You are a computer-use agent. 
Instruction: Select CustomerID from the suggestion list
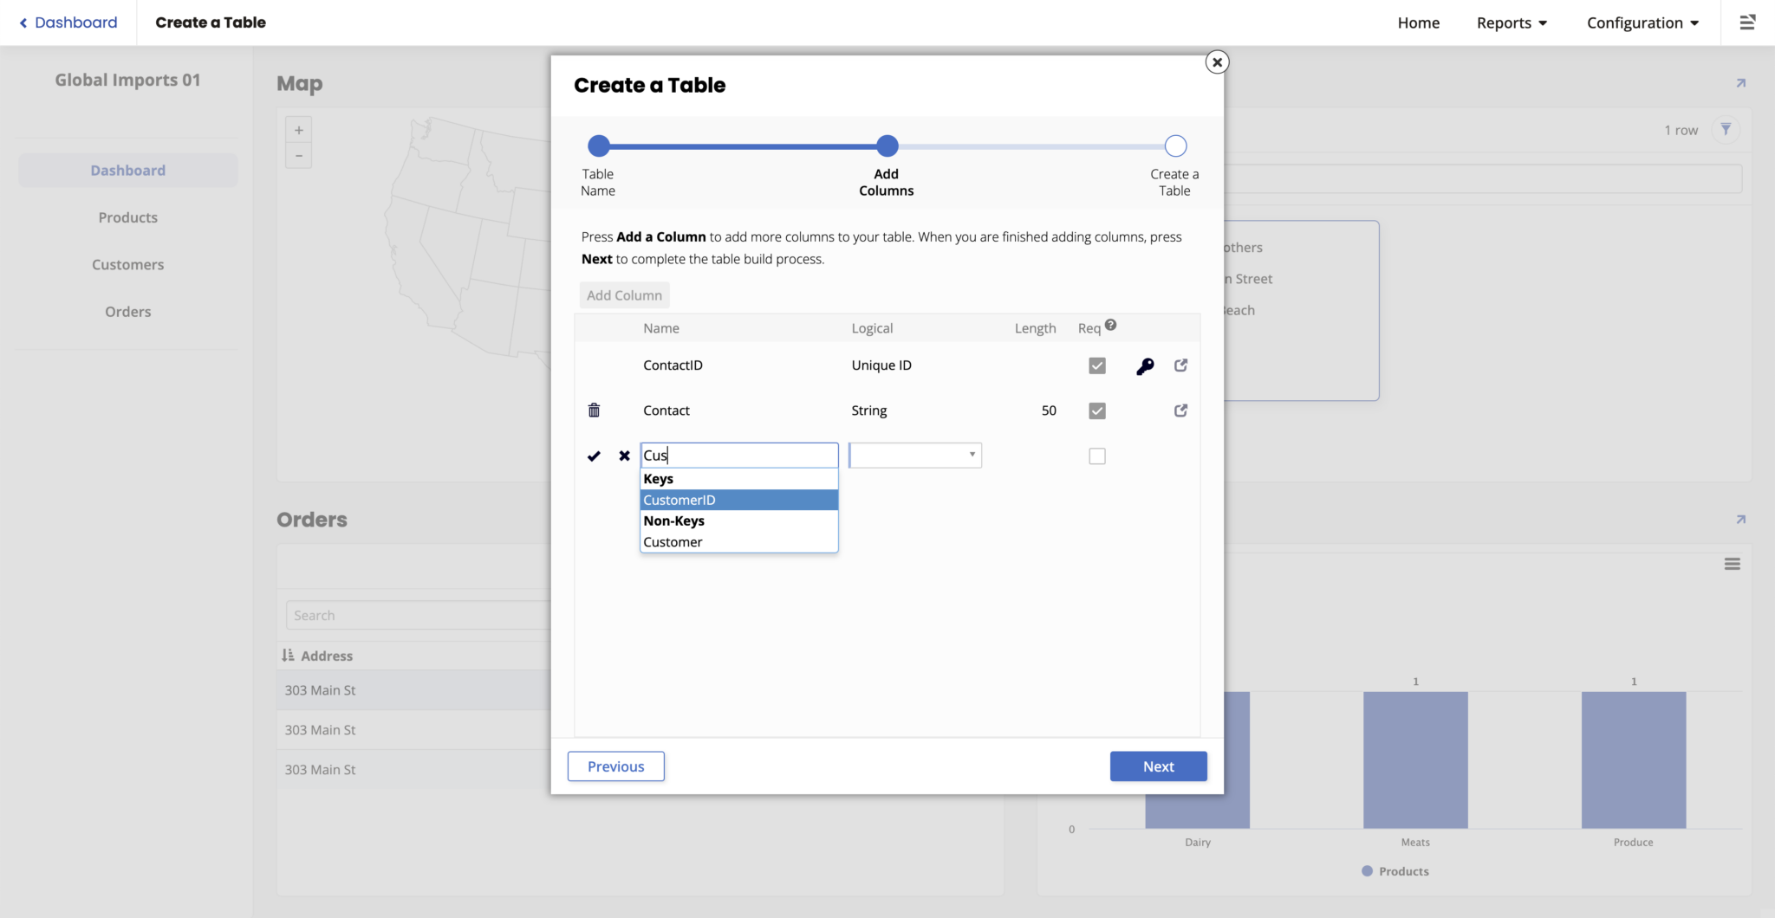point(679,500)
